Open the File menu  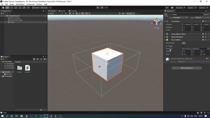(2, 4)
